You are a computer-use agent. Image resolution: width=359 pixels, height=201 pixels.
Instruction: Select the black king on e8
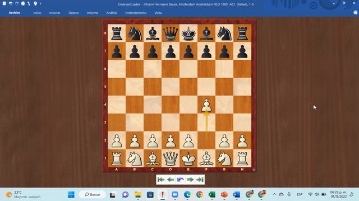(x=188, y=33)
